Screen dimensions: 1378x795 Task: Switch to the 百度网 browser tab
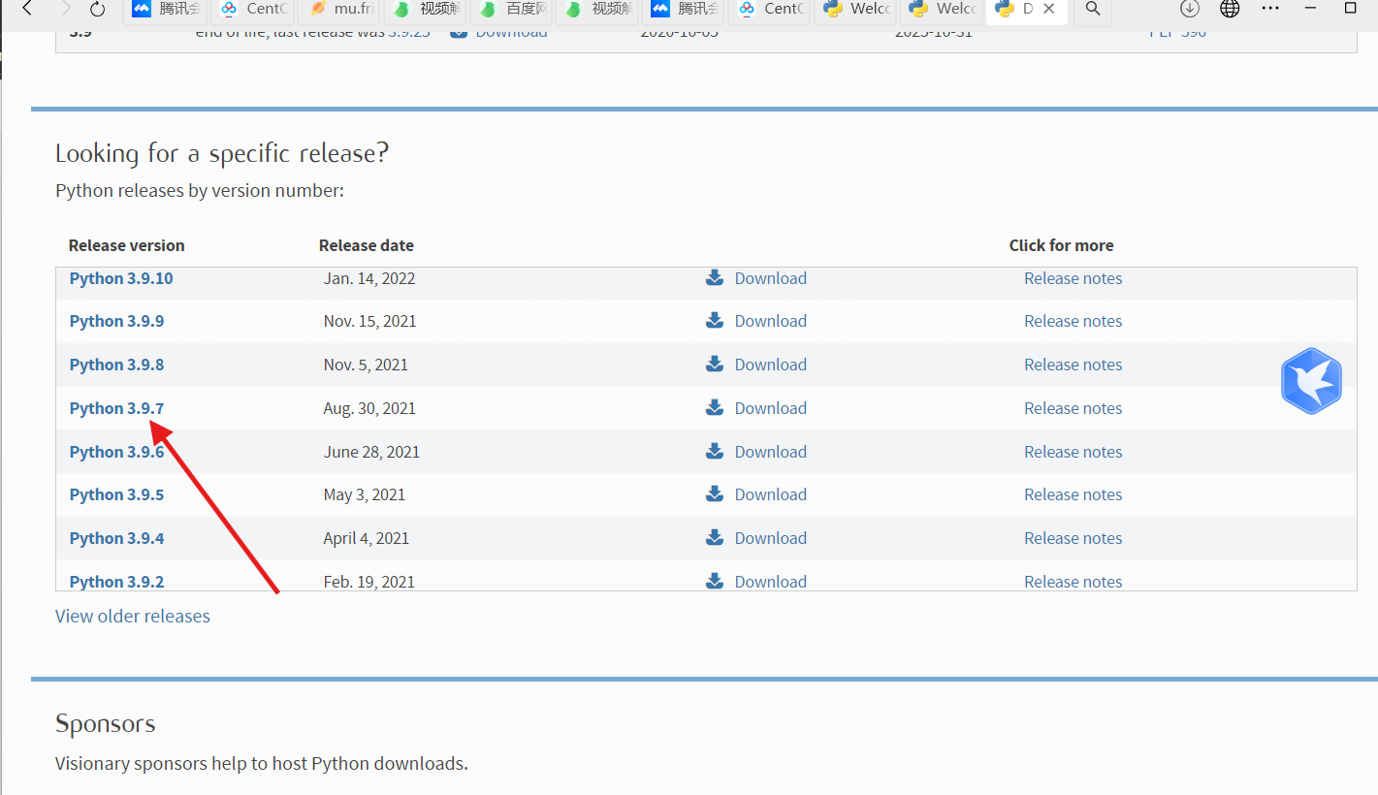click(512, 9)
